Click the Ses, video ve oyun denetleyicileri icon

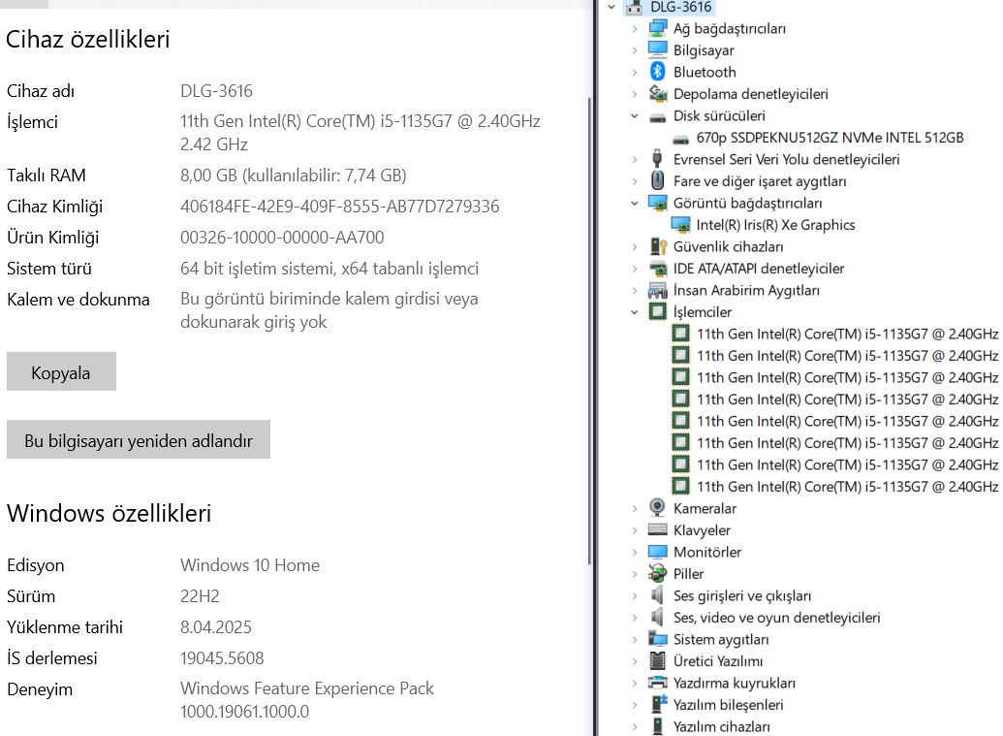(x=657, y=617)
